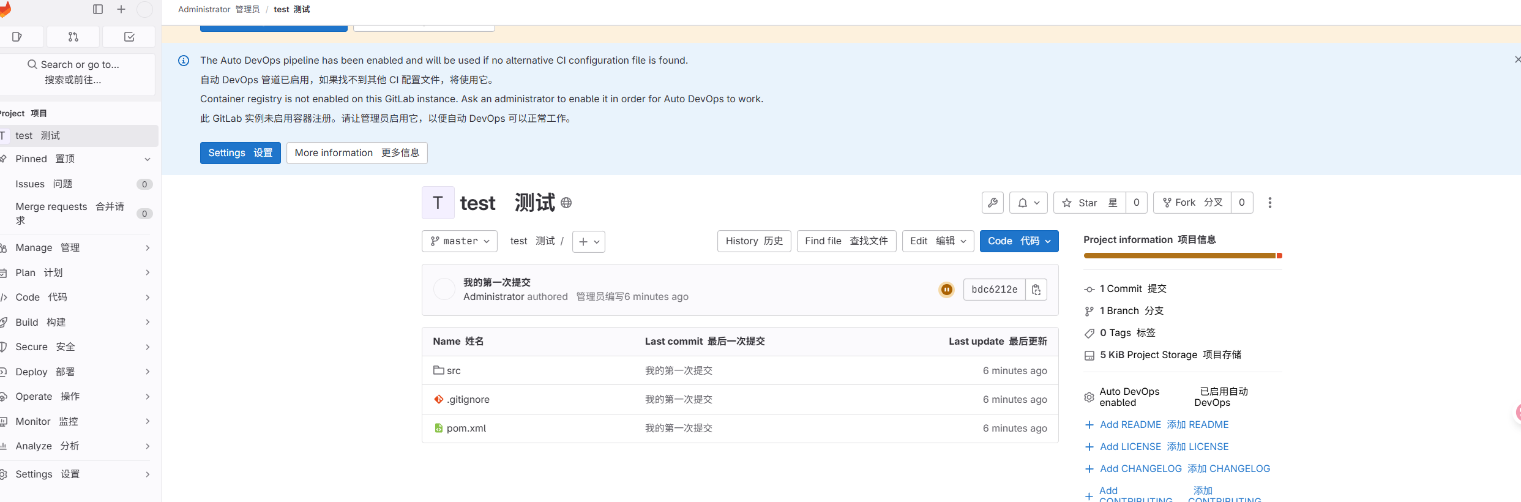Click the paused pipeline status icon
This screenshot has height=502, width=1521.
946,290
